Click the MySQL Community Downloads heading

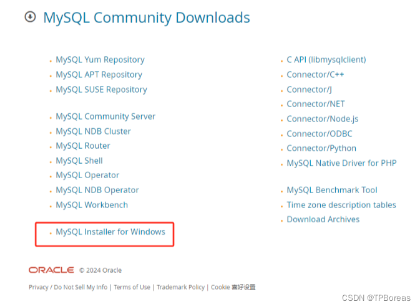(147, 17)
